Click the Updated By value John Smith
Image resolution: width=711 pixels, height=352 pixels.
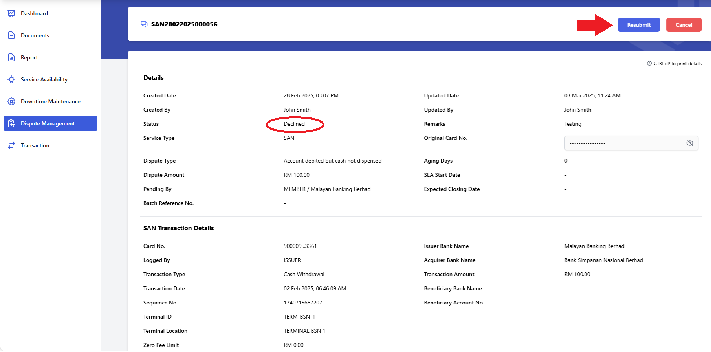click(x=578, y=110)
